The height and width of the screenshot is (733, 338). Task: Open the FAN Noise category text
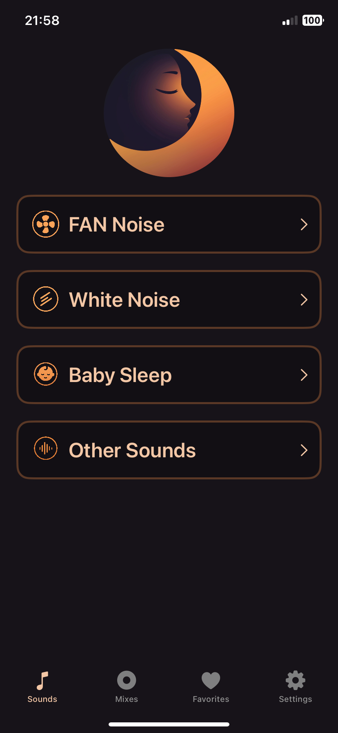point(117,225)
